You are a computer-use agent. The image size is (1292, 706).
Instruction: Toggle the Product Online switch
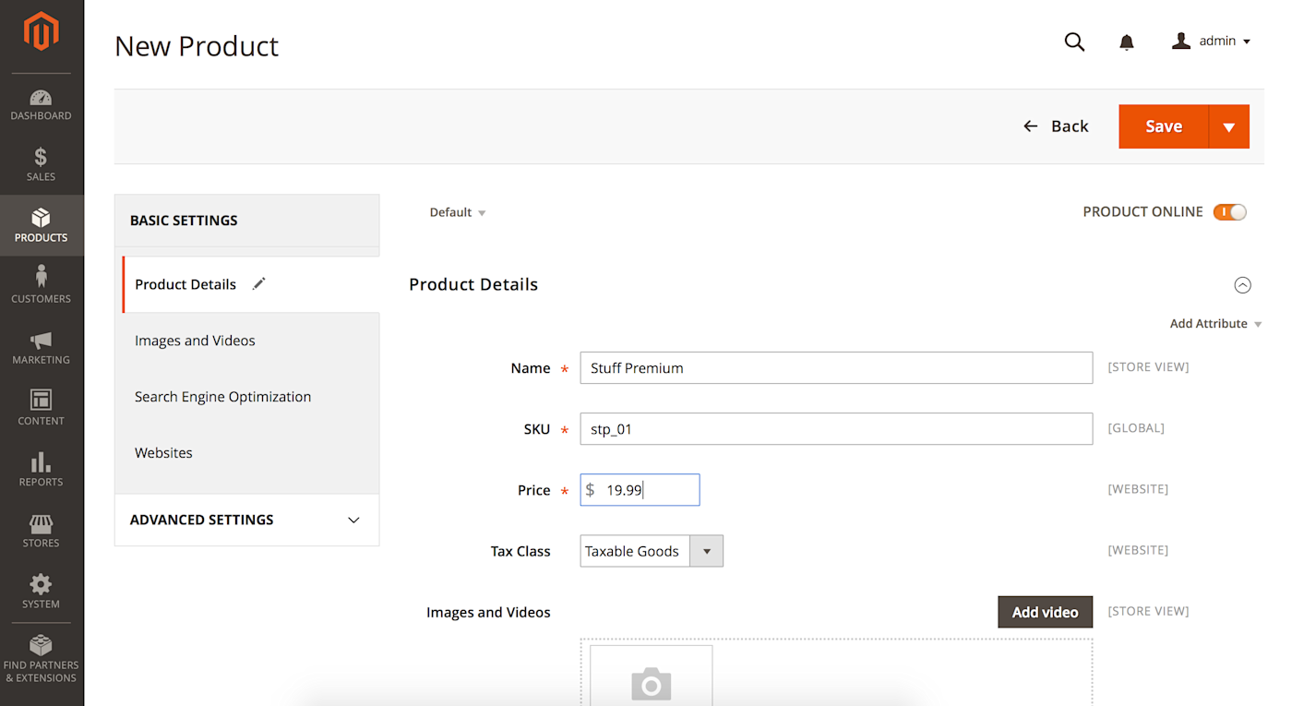(x=1229, y=212)
